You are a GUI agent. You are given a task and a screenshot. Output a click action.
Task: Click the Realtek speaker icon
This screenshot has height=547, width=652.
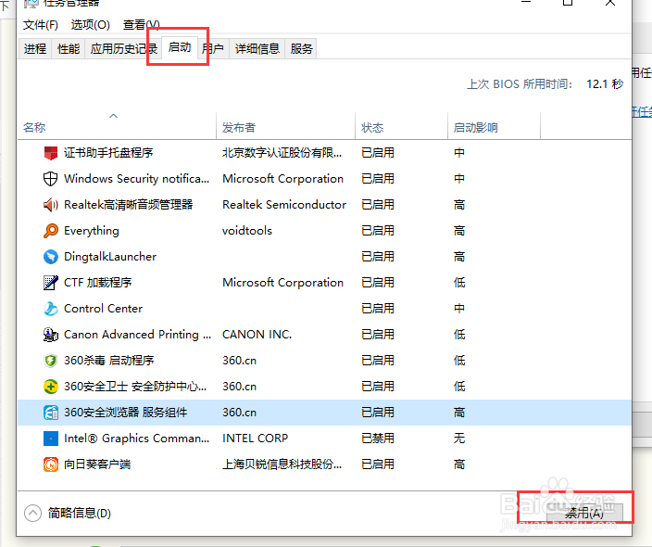pos(51,204)
